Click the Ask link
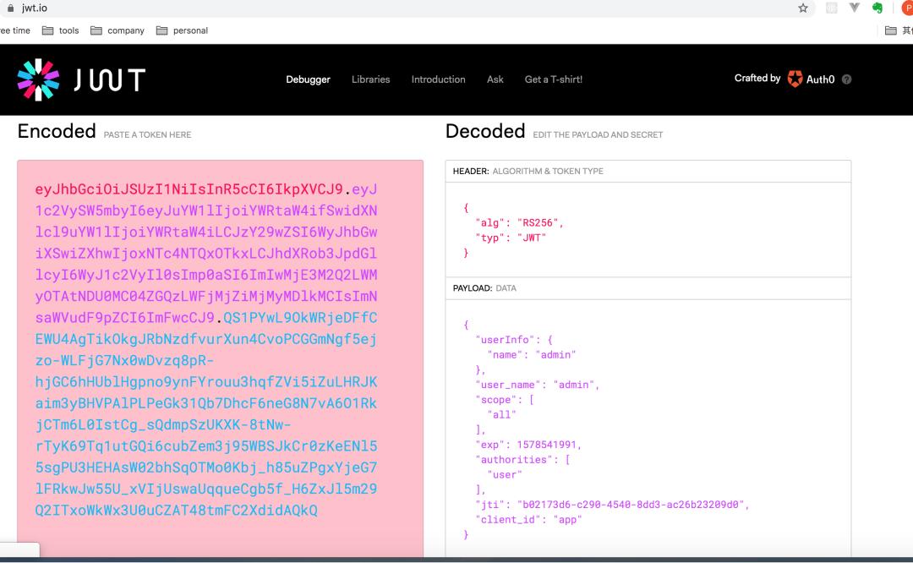This screenshot has height=563, width=913. coord(495,79)
